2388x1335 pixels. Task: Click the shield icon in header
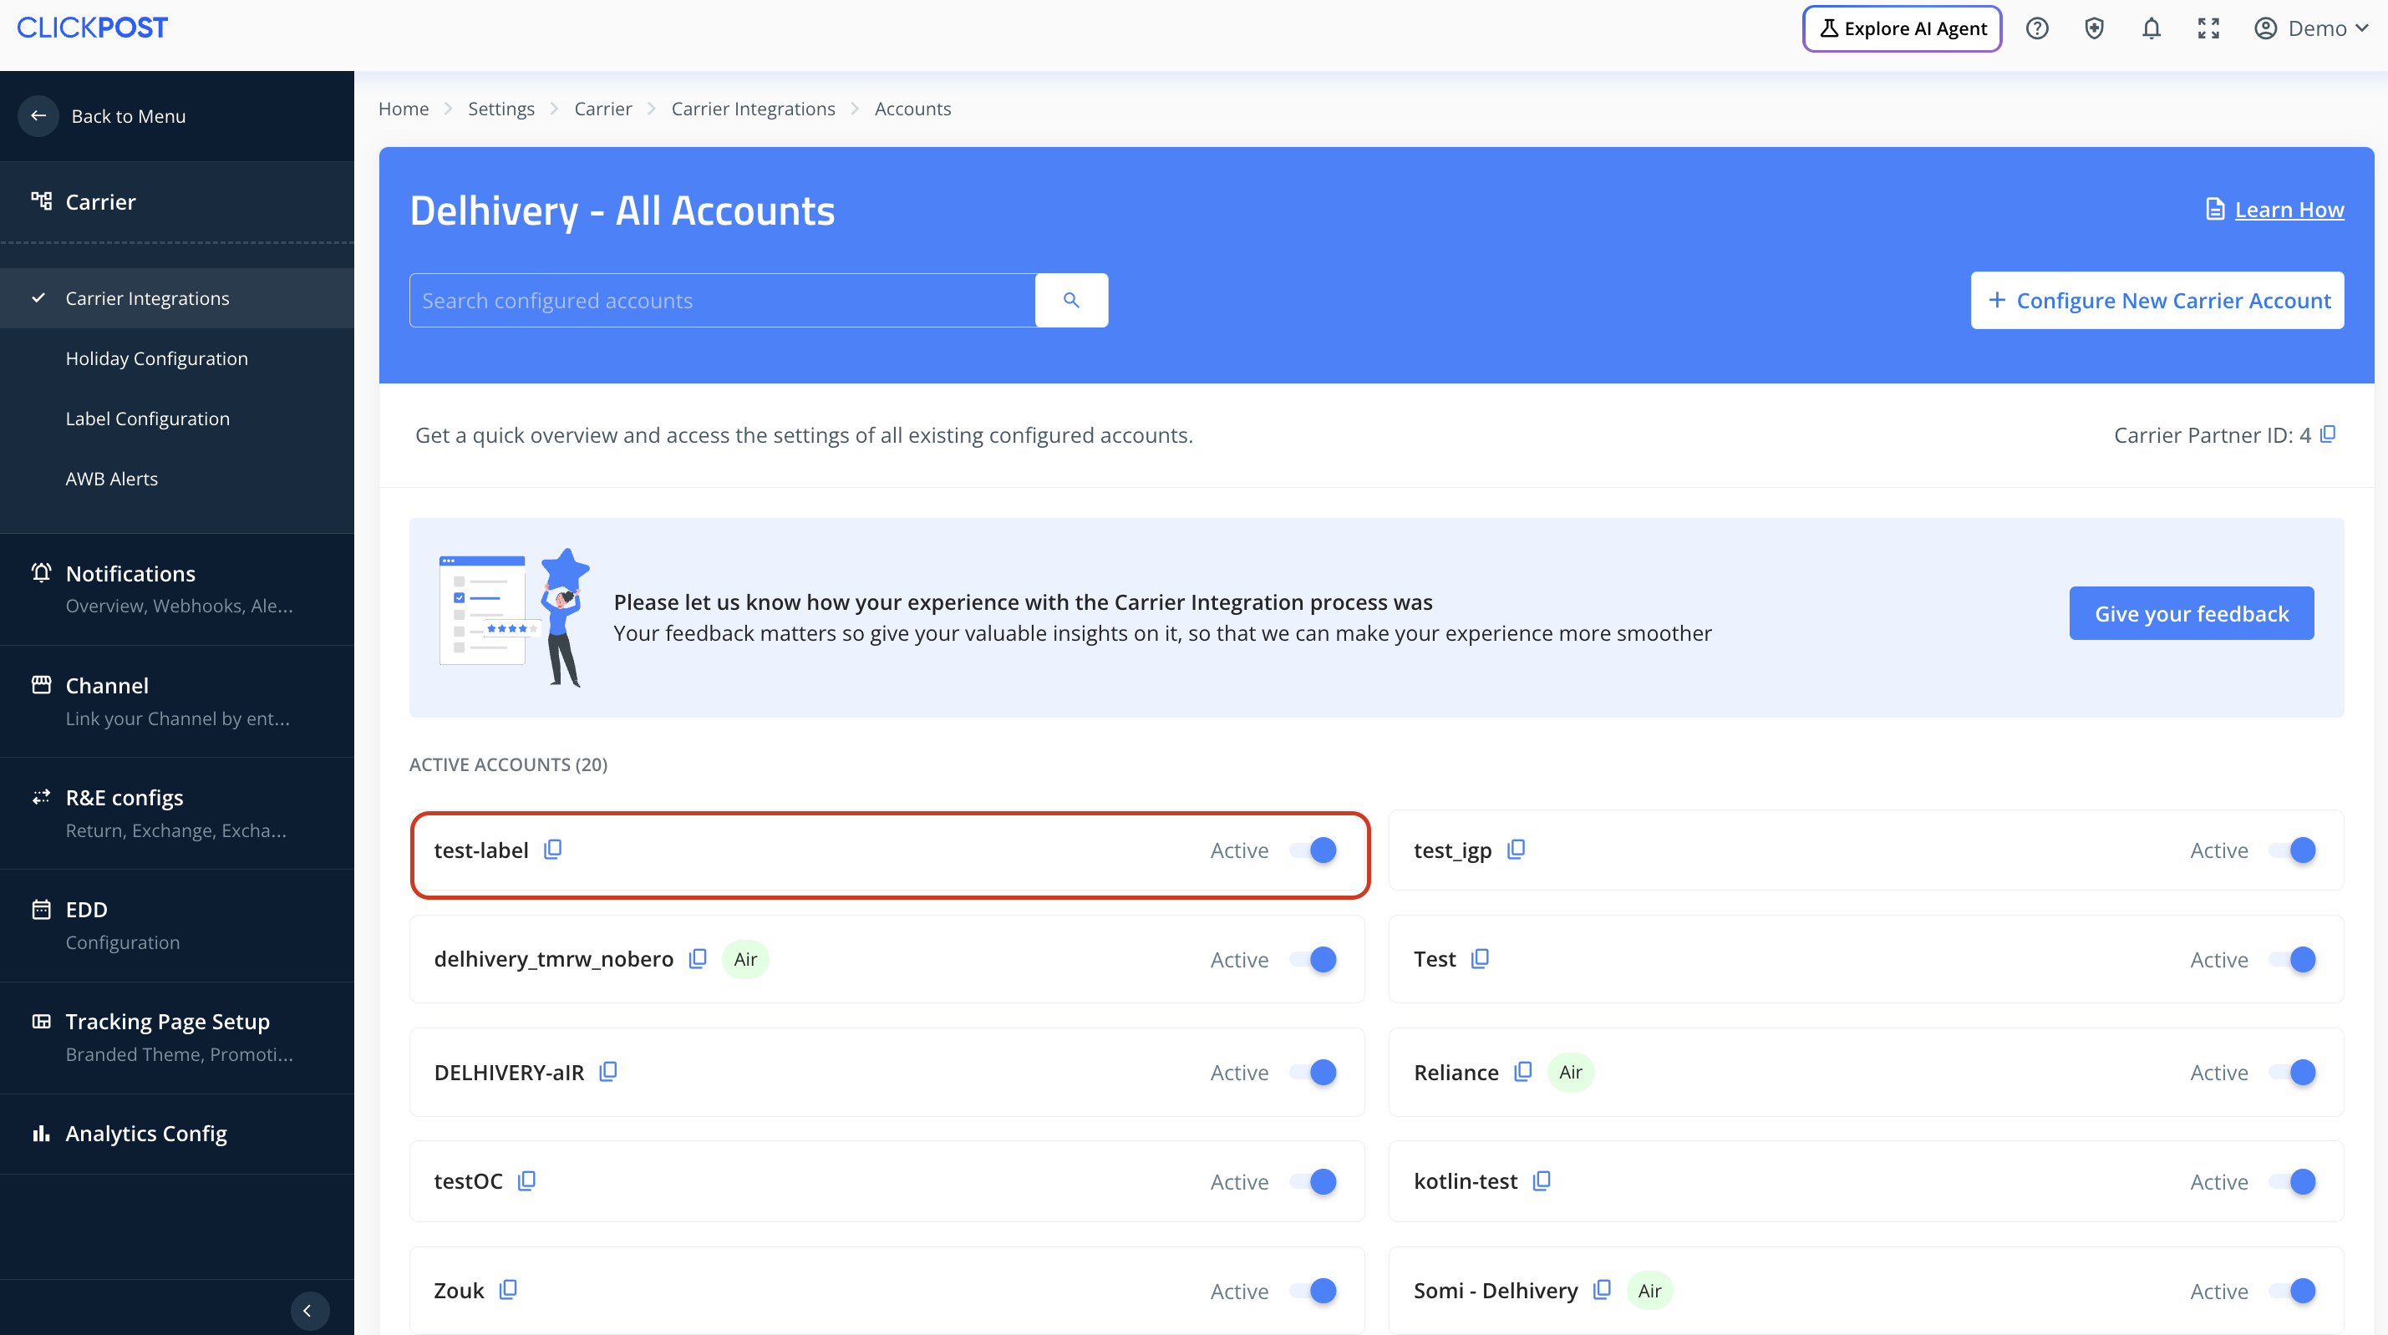pos(2093,28)
